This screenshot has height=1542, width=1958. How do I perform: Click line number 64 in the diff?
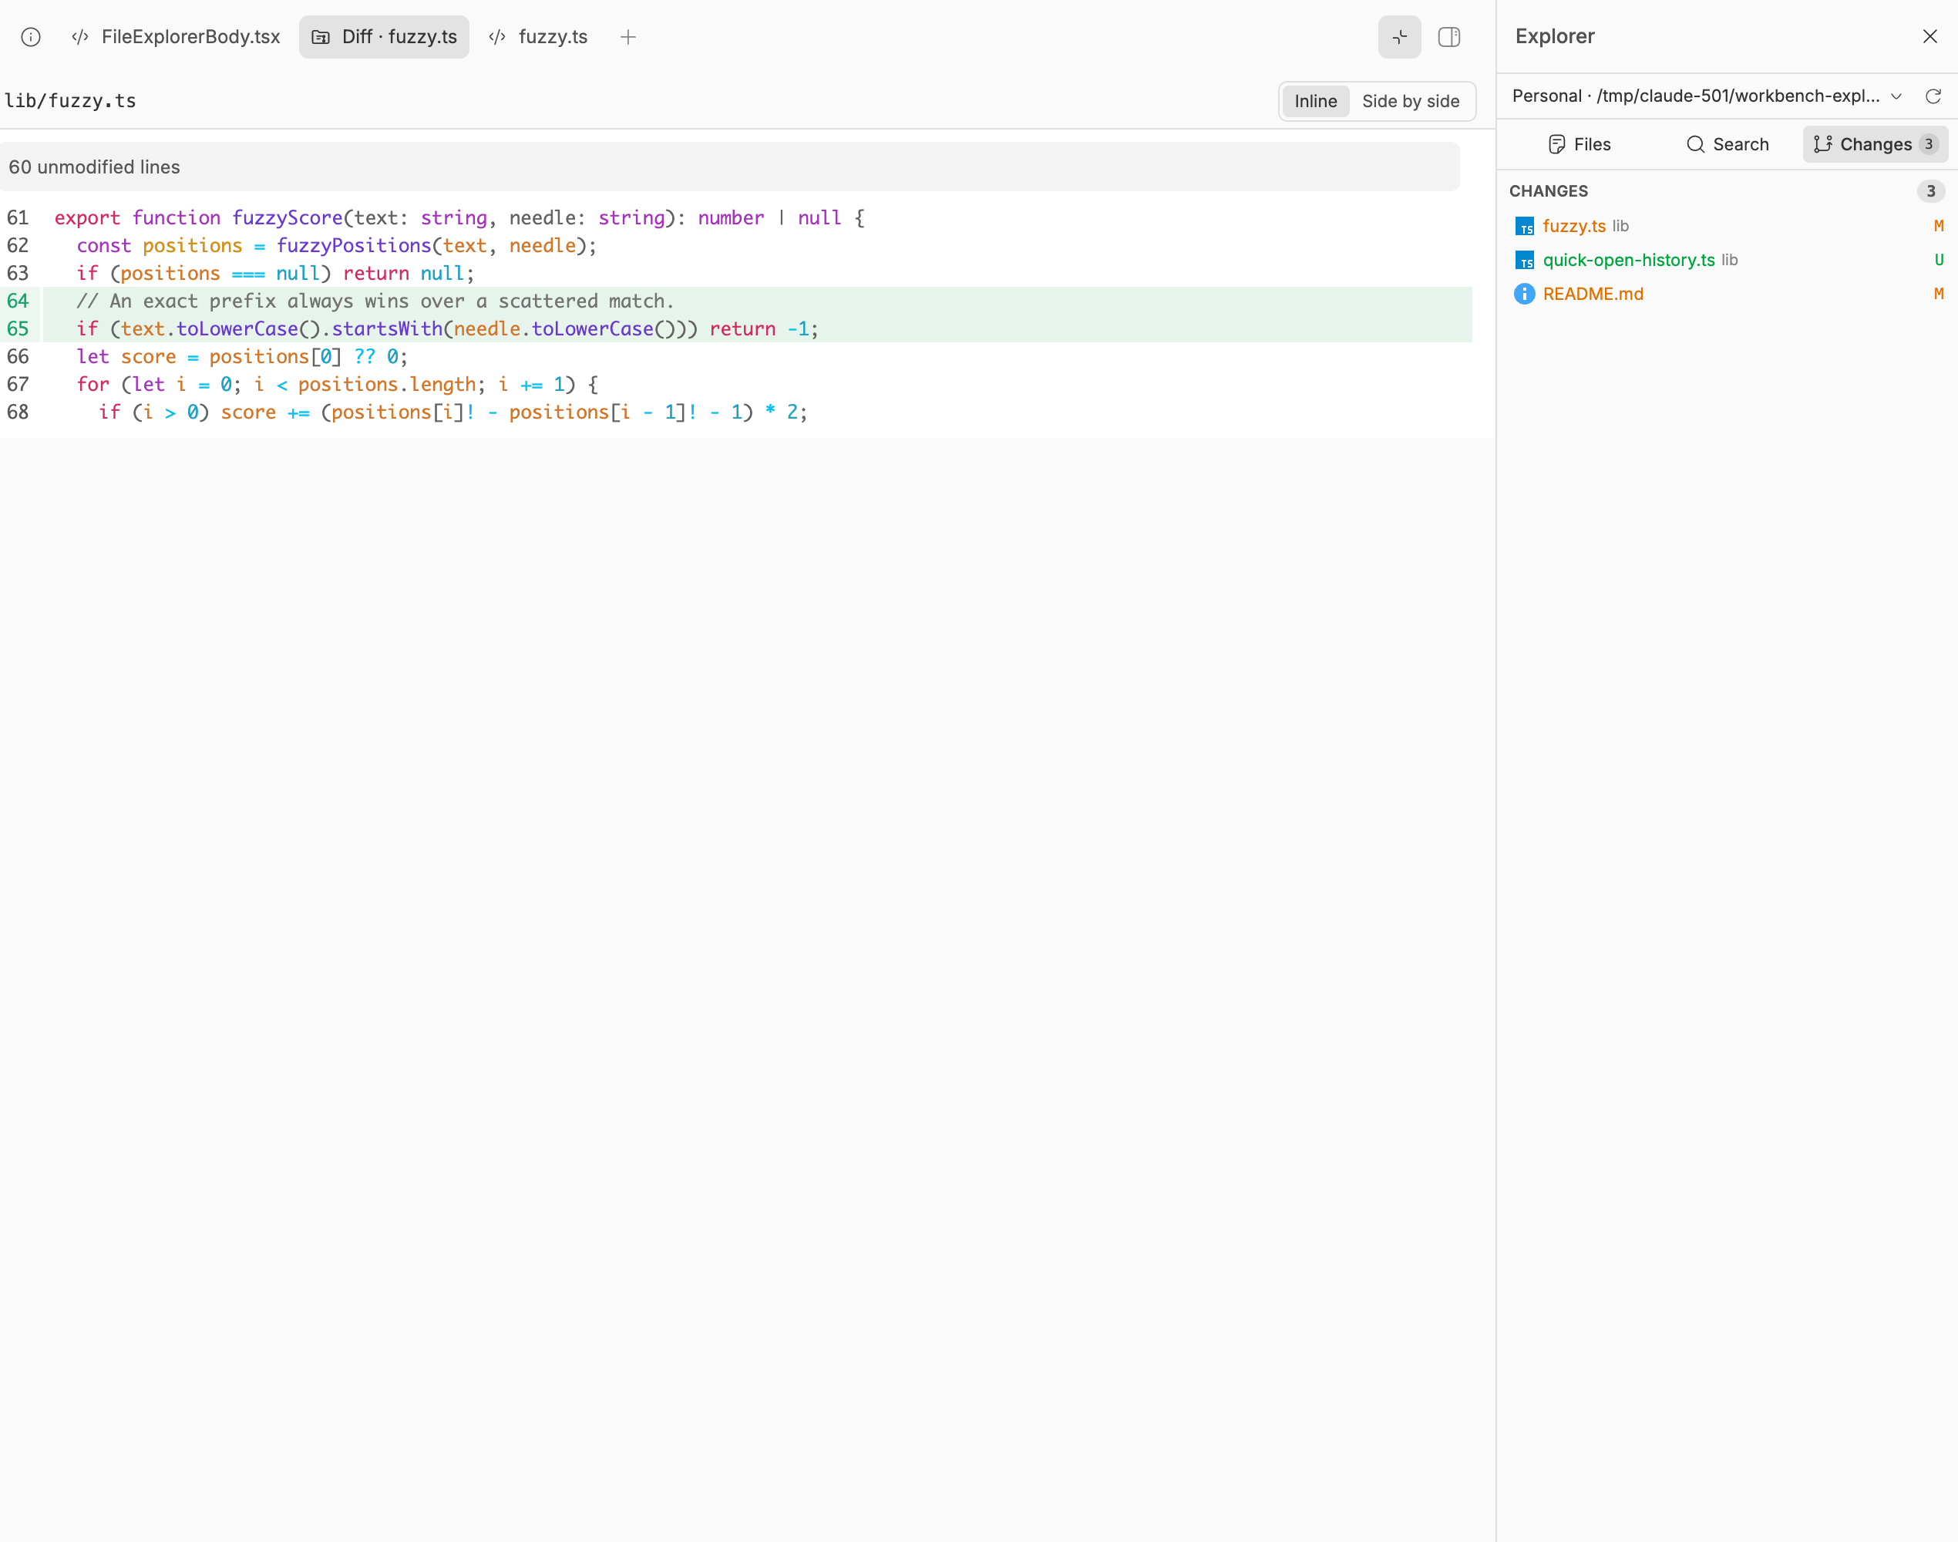18,301
